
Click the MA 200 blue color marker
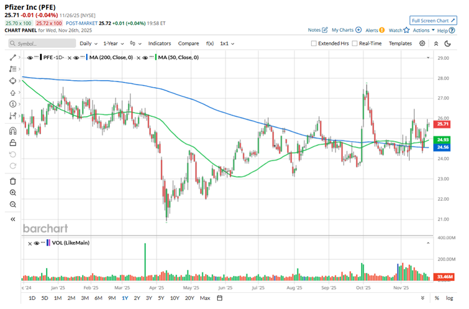tap(87, 58)
